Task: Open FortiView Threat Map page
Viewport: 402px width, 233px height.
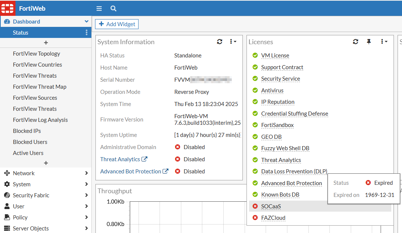Action: 39,87
